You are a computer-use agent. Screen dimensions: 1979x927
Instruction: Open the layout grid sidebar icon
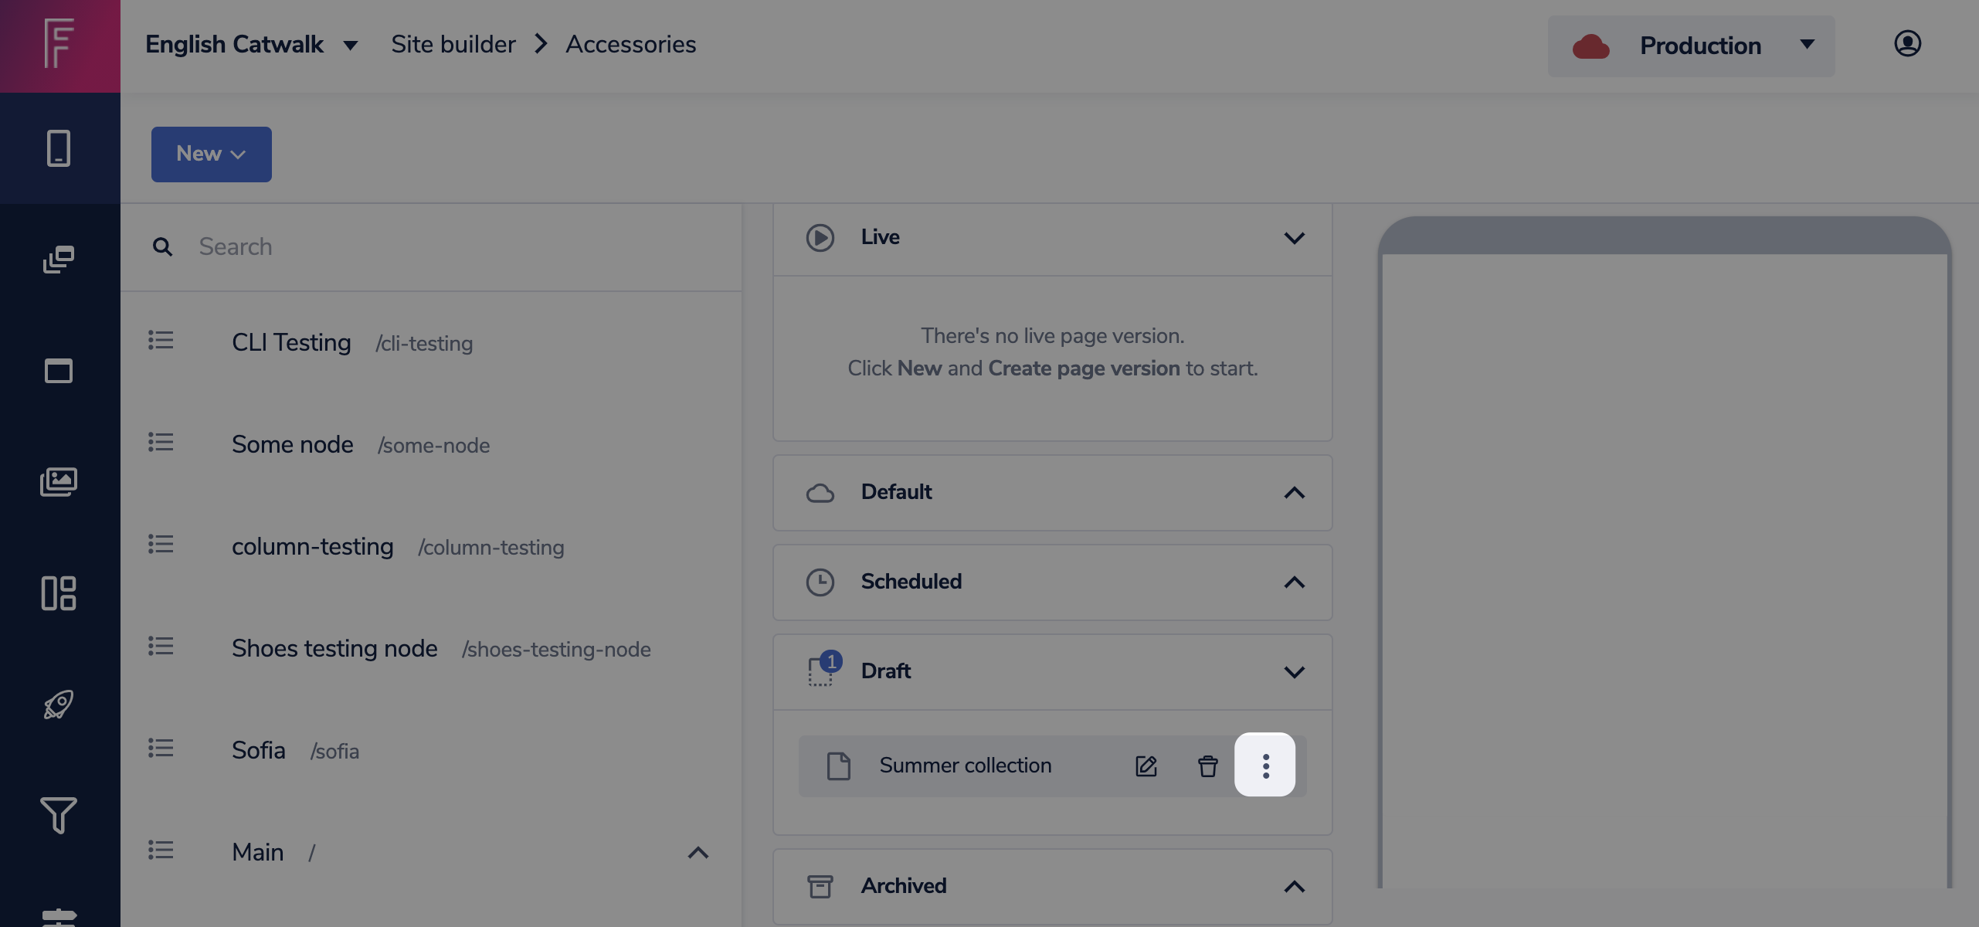(59, 593)
